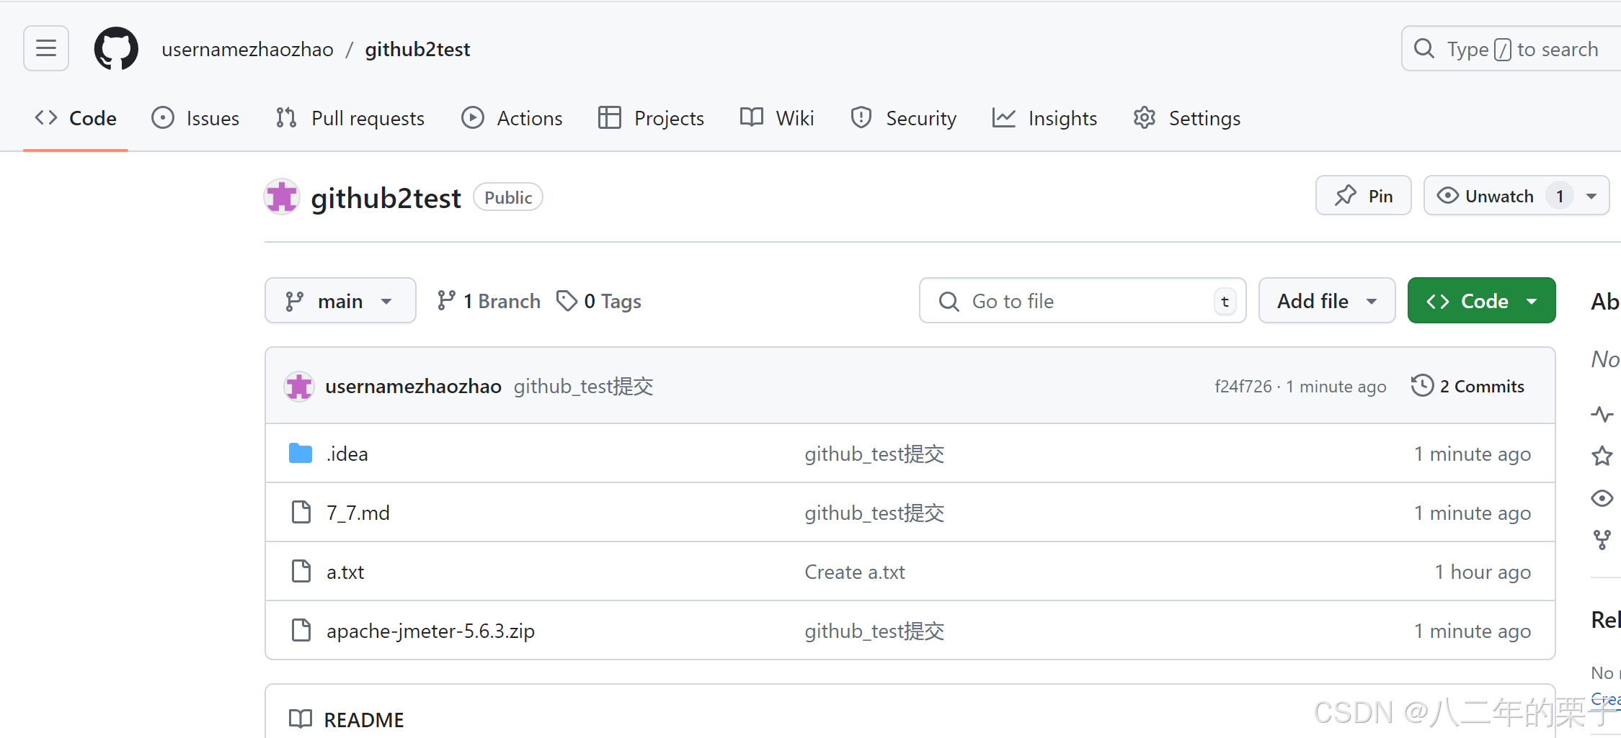
Task: Switch to the Actions tab
Action: (512, 118)
